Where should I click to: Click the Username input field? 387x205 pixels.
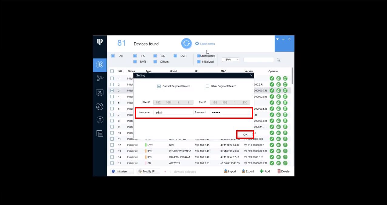click(173, 112)
